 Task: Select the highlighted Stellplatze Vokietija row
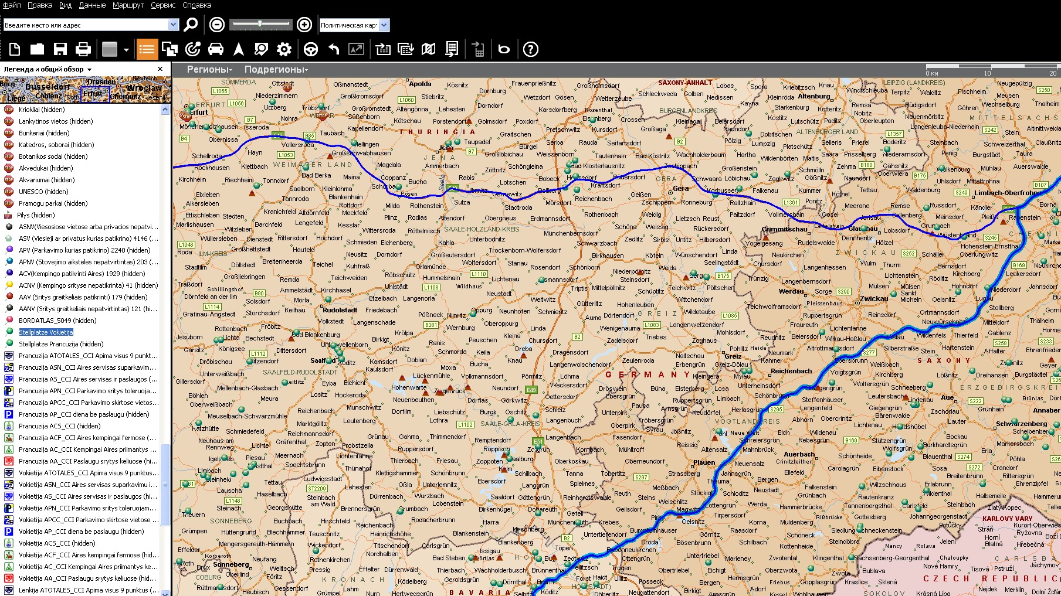(x=46, y=332)
